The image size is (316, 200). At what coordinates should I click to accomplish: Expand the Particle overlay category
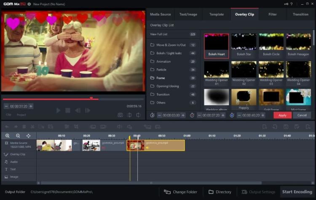[x=161, y=70]
